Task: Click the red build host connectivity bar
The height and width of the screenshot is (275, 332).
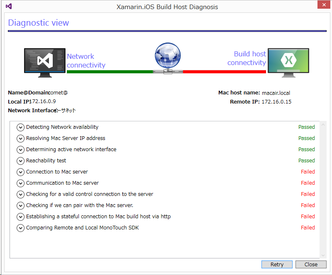Action: (x=224, y=72)
